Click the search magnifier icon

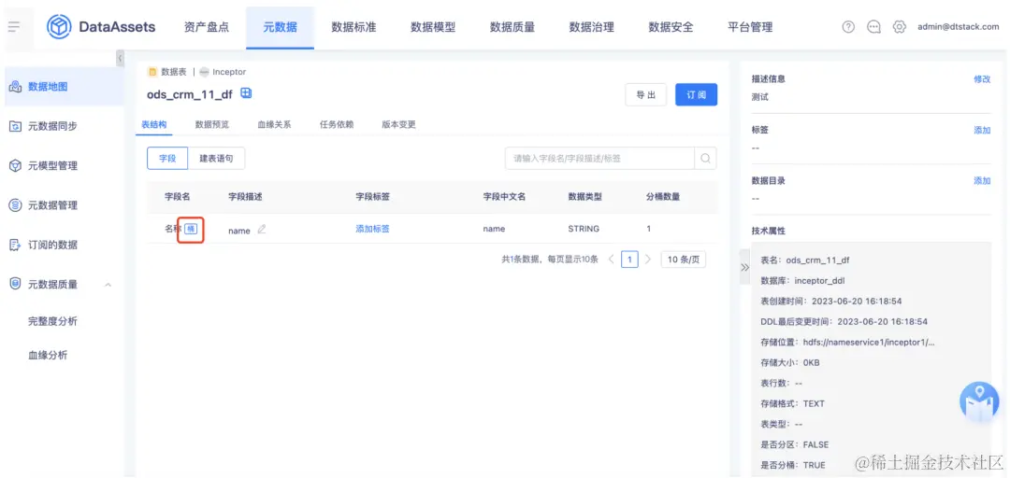(x=705, y=159)
